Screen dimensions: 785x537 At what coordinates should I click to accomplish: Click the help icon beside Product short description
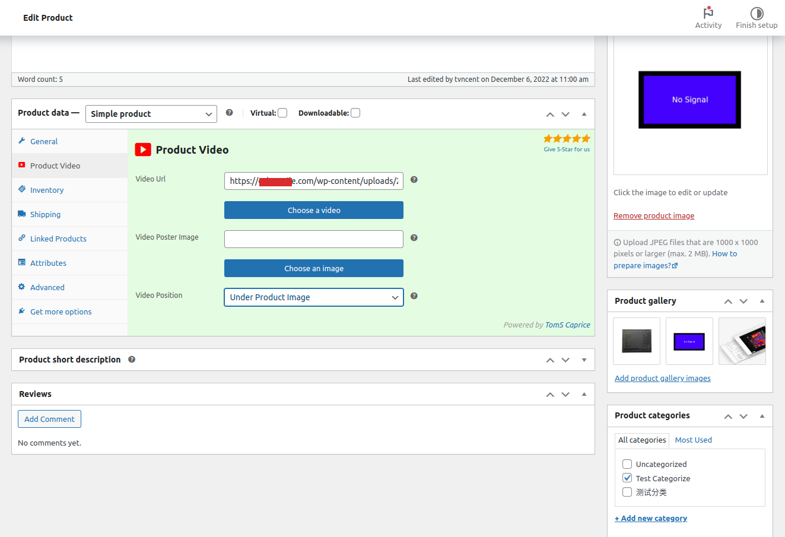click(132, 360)
